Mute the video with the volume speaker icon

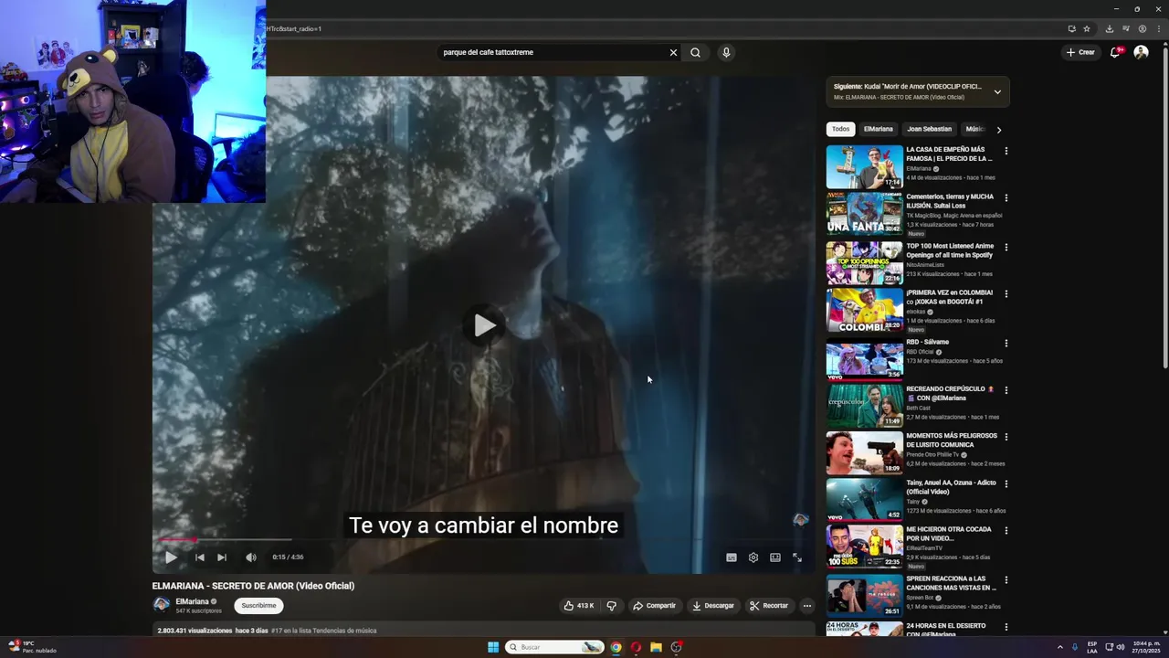tap(251, 557)
